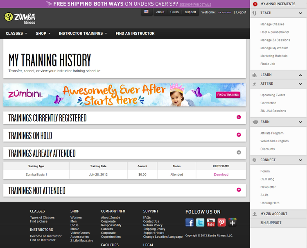Open the Shop dropdown menu
307x248 pixels.
(43, 34)
